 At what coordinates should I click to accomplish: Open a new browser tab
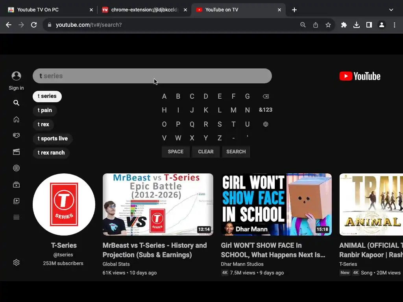coord(294,10)
